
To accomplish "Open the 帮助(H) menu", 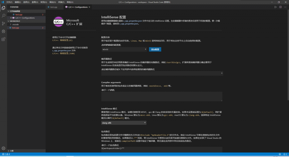I will (x=70, y=2).
